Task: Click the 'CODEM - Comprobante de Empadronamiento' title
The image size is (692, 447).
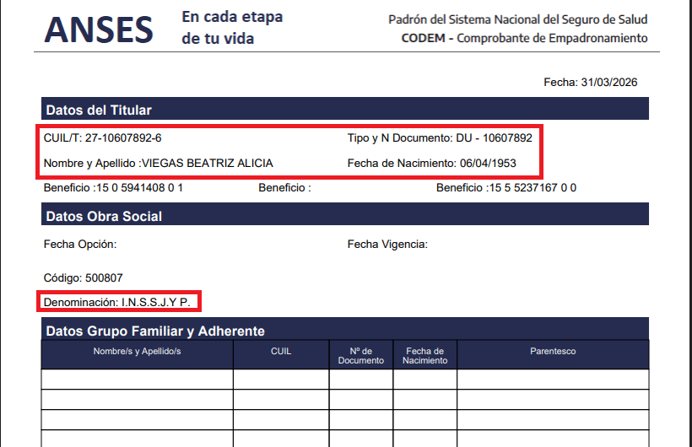Action: pos(525,38)
